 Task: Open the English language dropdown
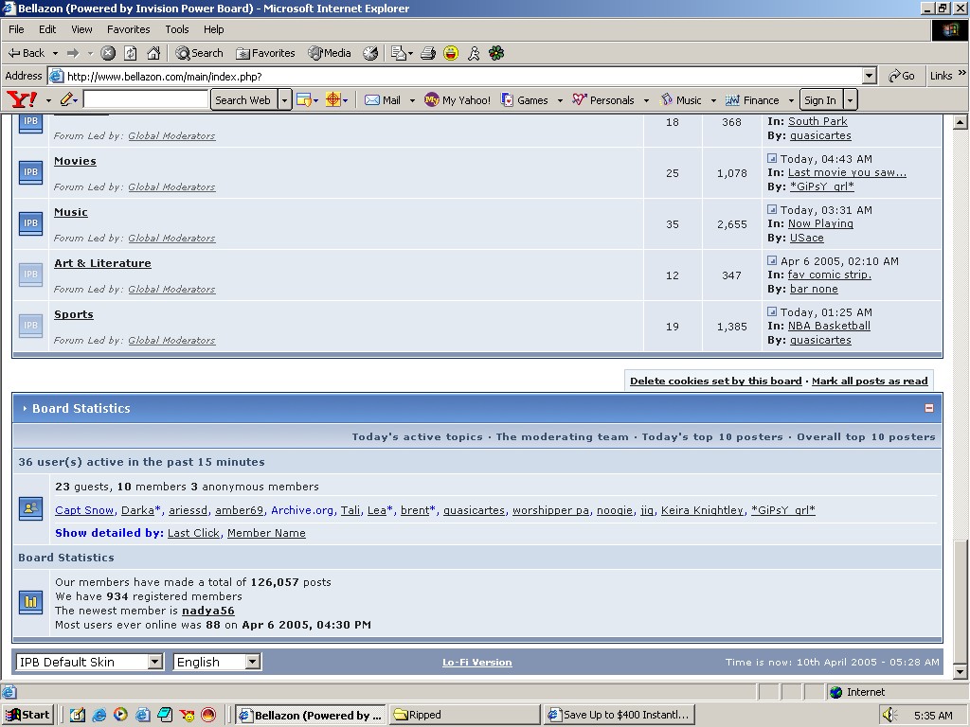click(217, 662)
